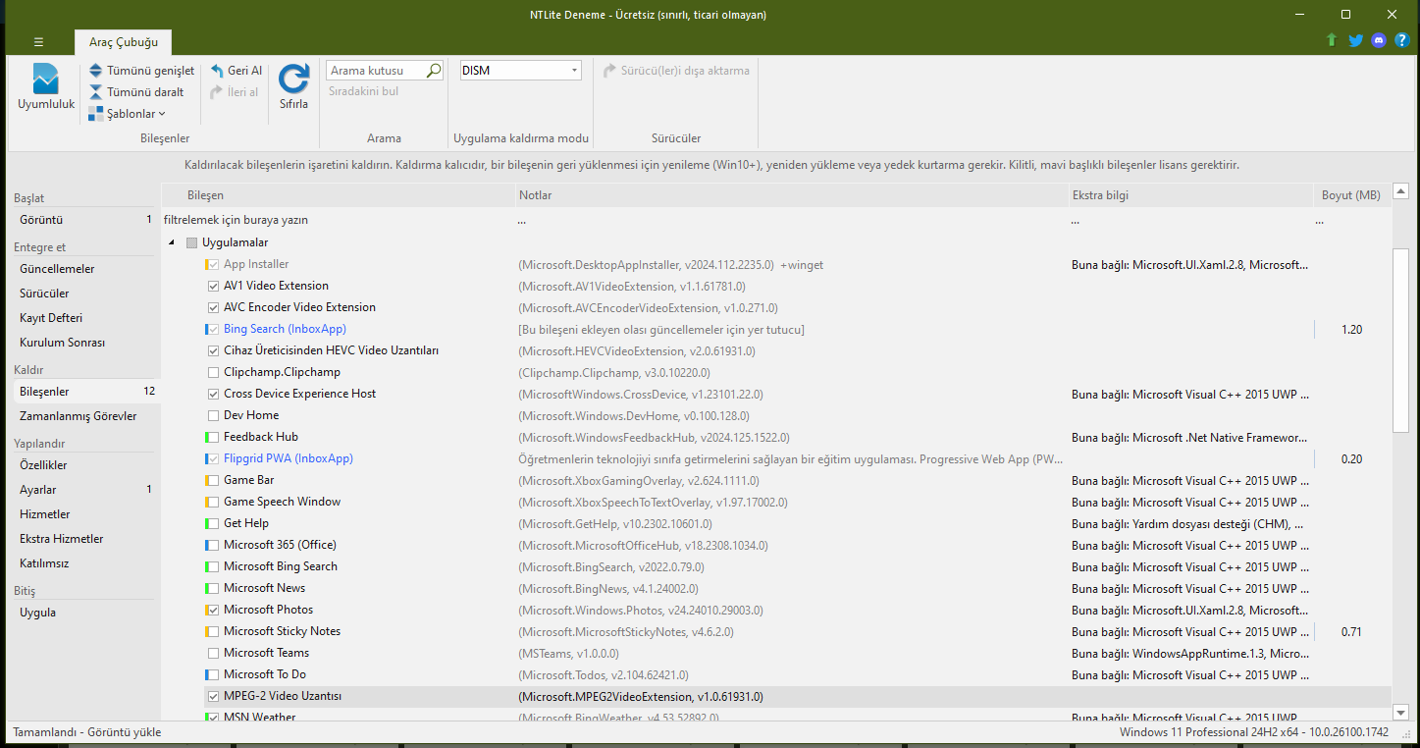Viewport: 1420px width, 748px height.
Task: Click the green update arrow icon
Action: (1331, 40)
